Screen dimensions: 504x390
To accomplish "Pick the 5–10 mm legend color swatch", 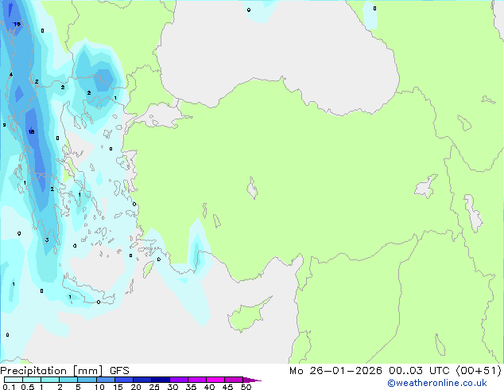I will (87, 380).
